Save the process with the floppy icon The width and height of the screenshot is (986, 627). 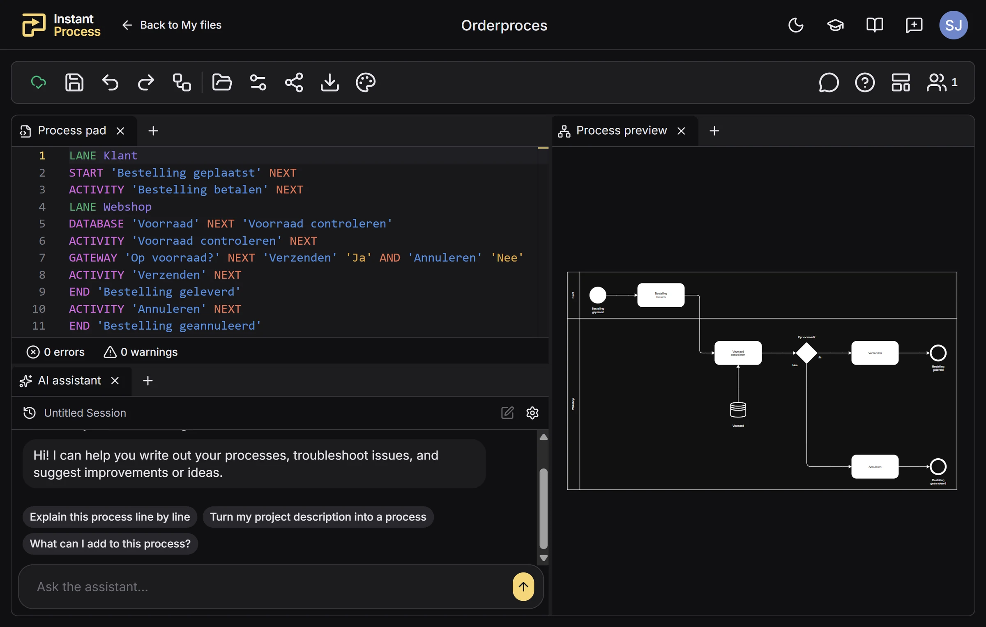[x=74, y=83]
